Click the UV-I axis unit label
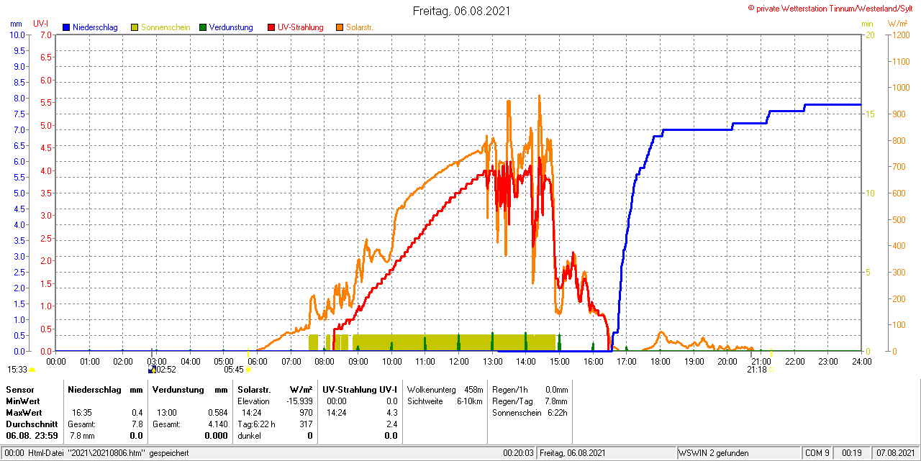 [42, 24]
